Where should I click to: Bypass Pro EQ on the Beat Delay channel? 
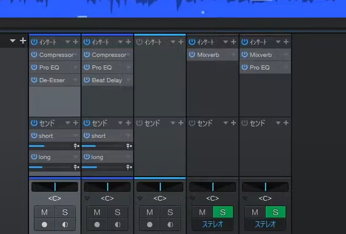coord(86,67)
